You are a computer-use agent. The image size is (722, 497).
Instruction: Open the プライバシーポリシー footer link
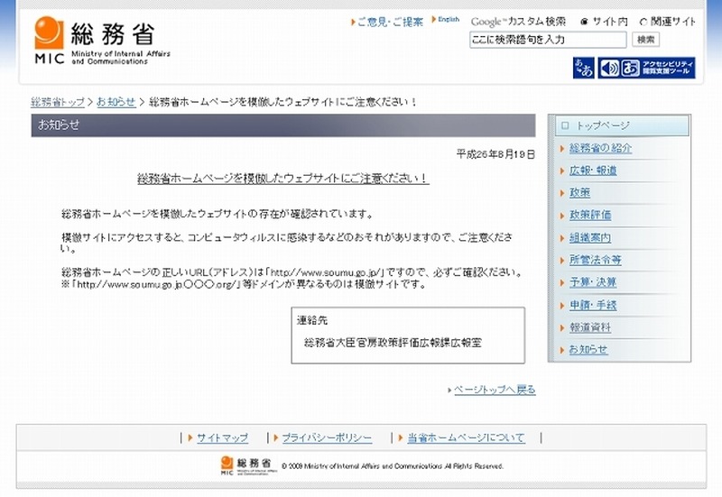tap(326, 437)
